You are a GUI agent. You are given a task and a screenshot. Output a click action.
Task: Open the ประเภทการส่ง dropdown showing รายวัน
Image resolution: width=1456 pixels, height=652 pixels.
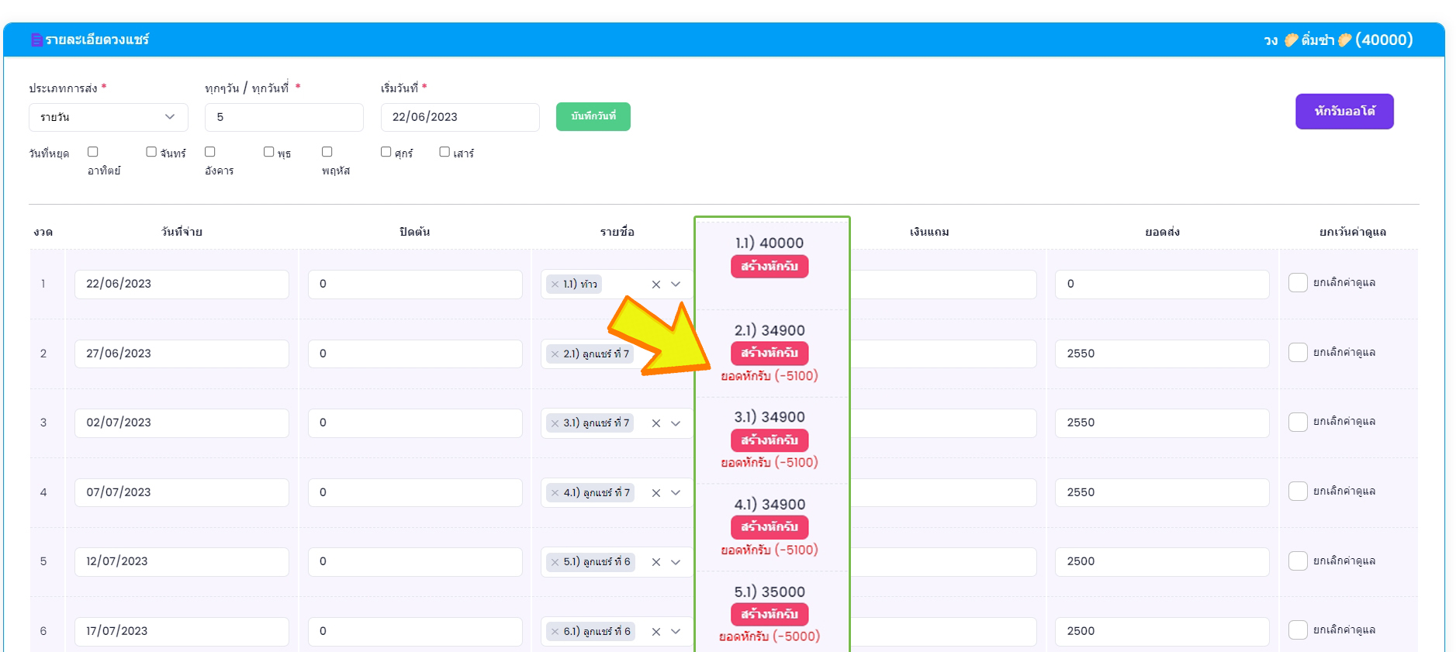point(108,117)
